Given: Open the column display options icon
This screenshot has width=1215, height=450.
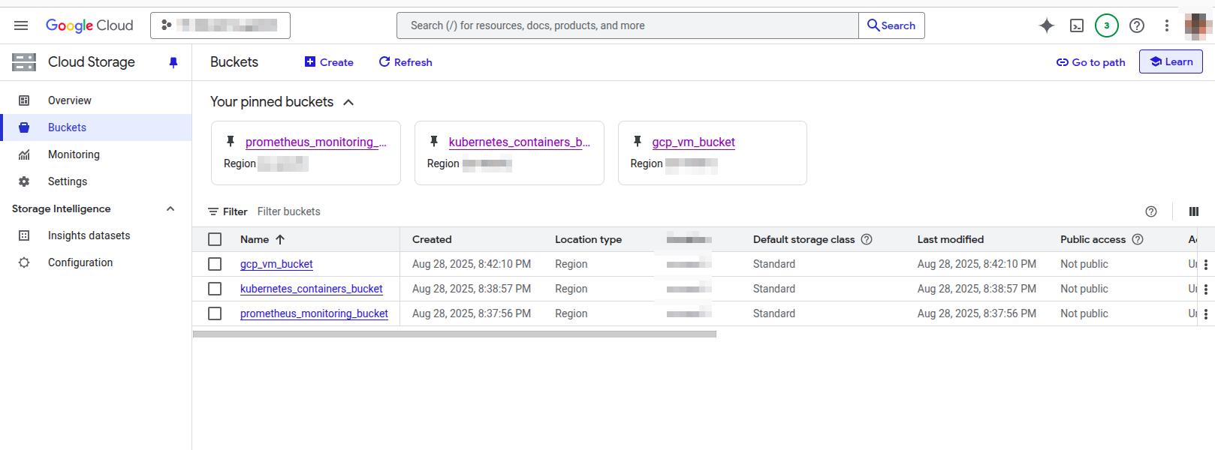Looking at the screenshot, I should [x=1194, y=211].
